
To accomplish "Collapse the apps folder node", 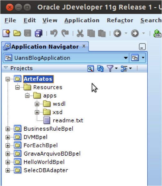I will (x=27, y=96).
